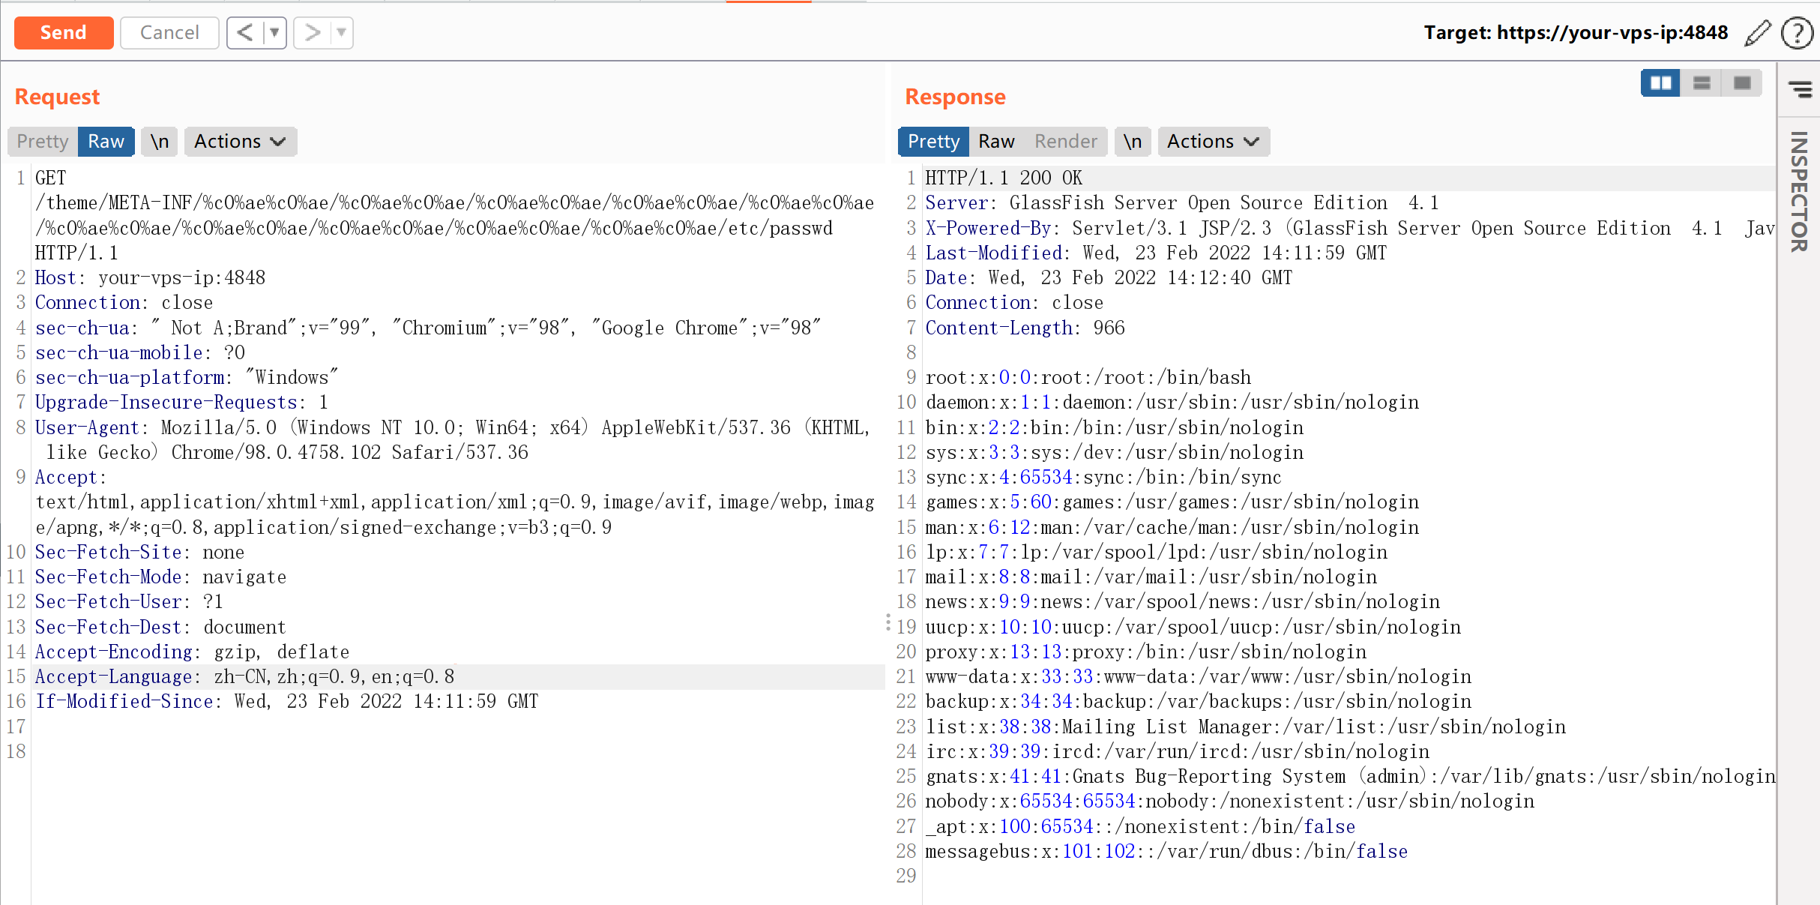Viewport: 1820px width, 905px height.
Task: Open help via the question mark icon
Action: pos(1796,33)
